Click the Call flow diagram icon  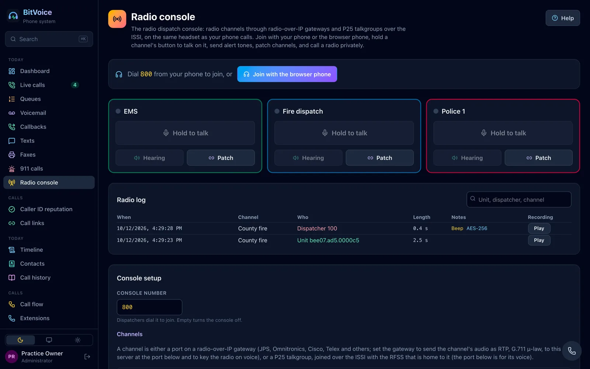point(12,304)
